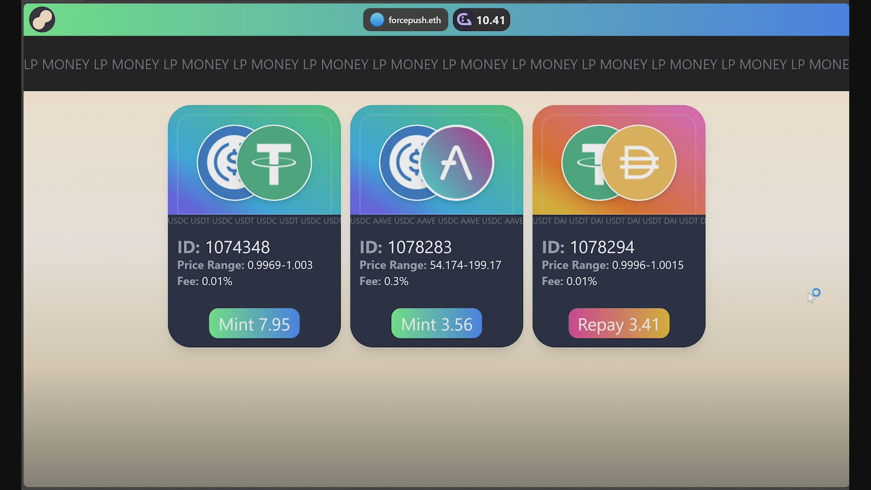This screenshot has height=490, width=871.
Task: Click the USDC AAVE ticker strip
Action: pos(436,221)
